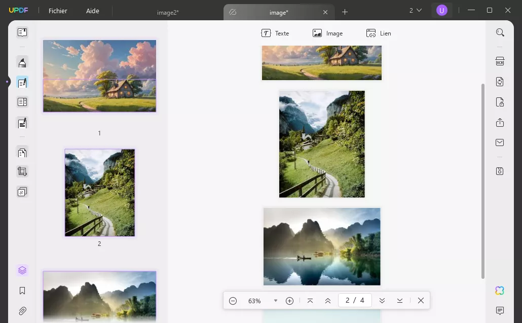Screen dimensions: 522x323
Task: Open the Fichier menu
Action: click(x=58, y=11)
